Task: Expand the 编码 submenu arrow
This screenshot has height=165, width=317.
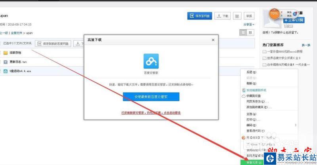Action: click(296, 125)
